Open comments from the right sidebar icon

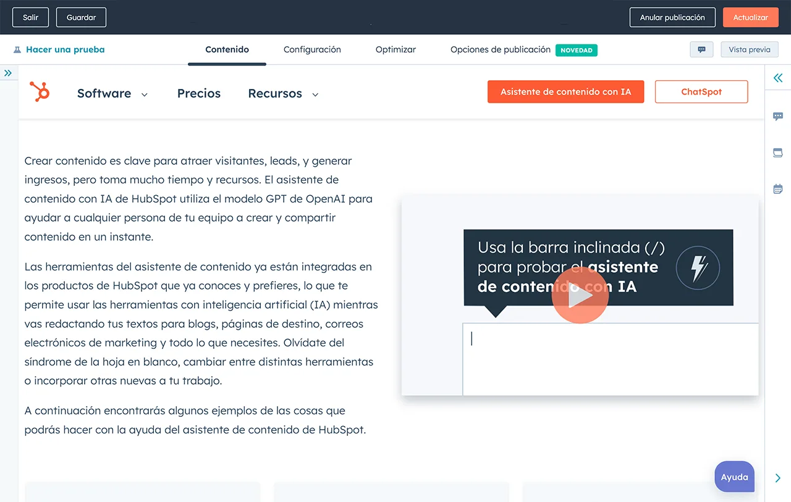coord(778,116)
